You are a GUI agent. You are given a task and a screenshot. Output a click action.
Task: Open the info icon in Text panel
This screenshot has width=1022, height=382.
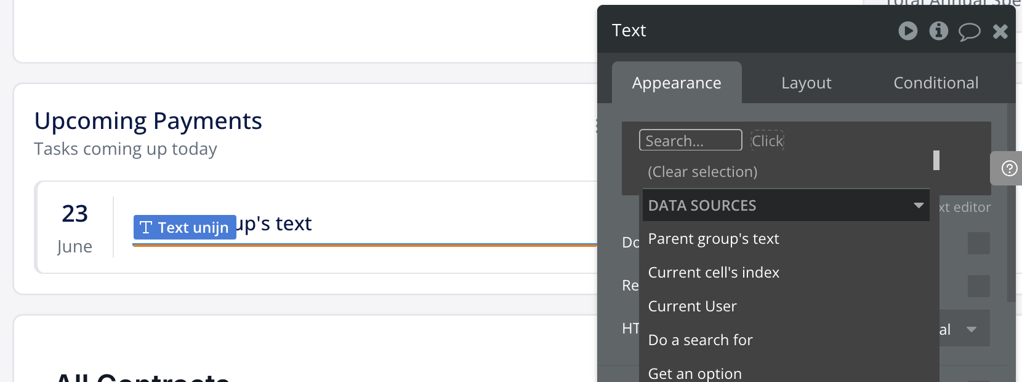938,31
